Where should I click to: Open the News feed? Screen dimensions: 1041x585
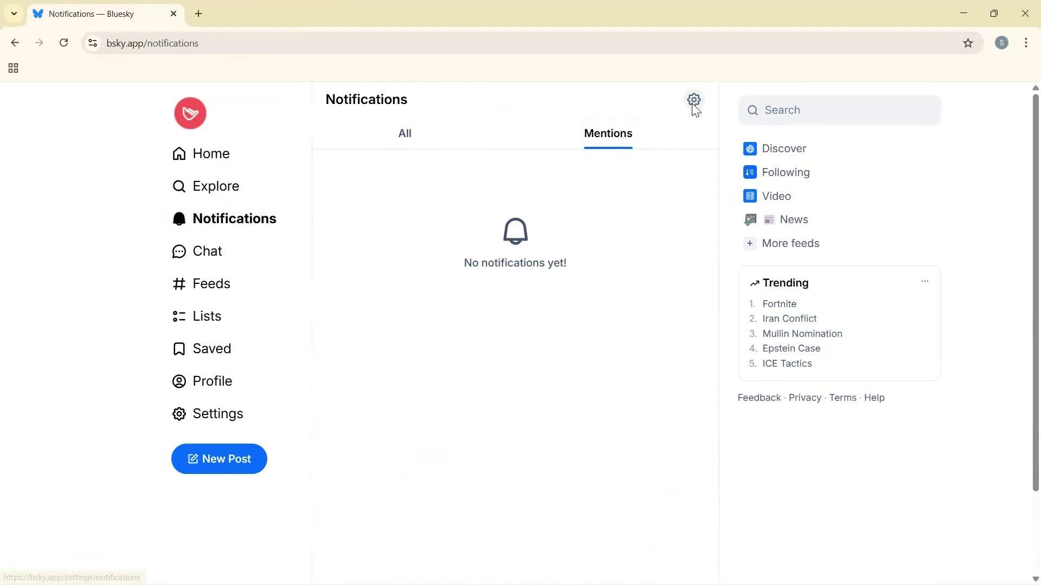click(793, 219)
